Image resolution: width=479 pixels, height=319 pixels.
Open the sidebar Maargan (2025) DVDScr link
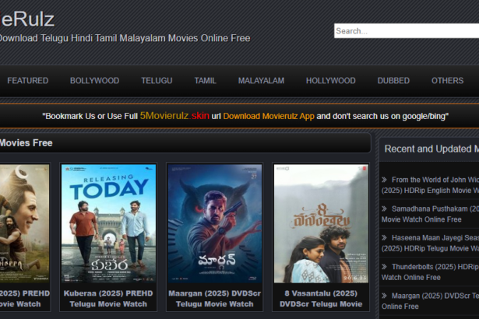click(x=430, y=301)
